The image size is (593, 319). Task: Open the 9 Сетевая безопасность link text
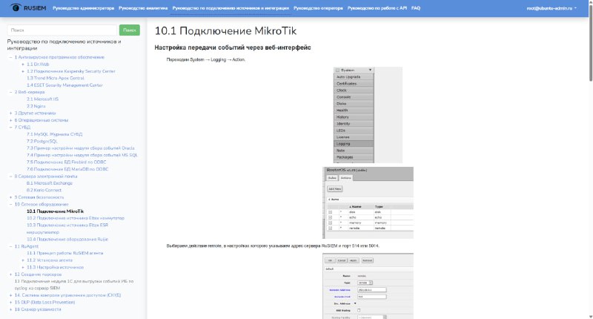[x=39, y=197]
